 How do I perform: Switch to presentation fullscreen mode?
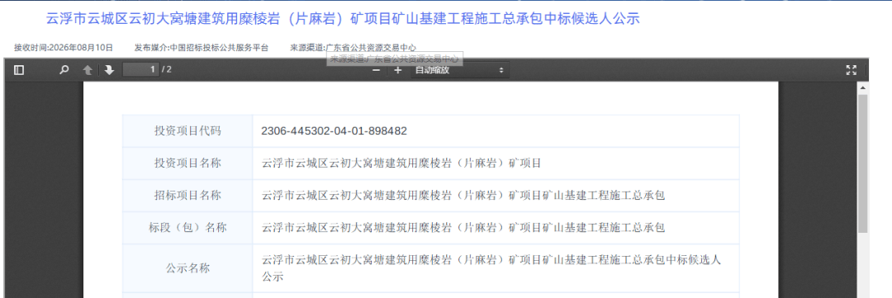pyautogui.click(x=851, y=70)
